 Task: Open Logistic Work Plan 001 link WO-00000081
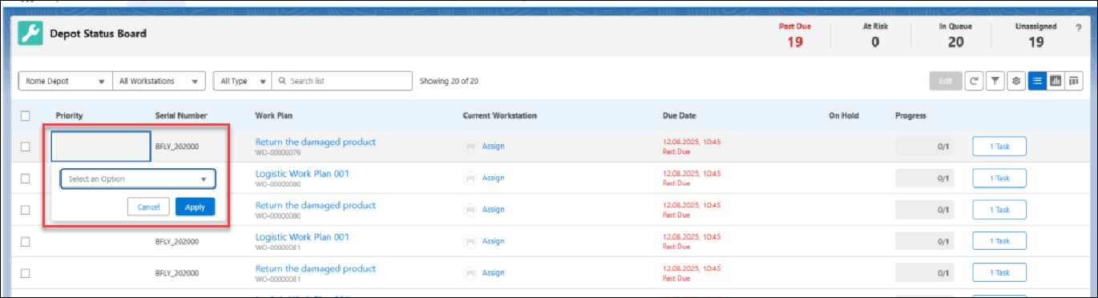302,236
